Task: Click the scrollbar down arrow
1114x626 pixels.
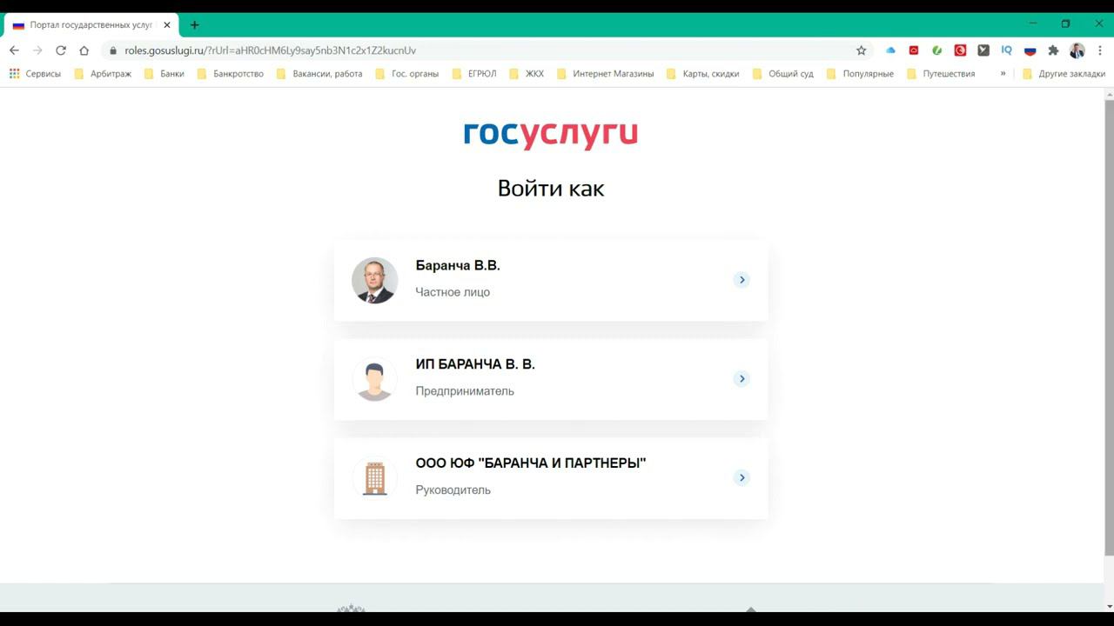Action: click(x=1109, y=606)
